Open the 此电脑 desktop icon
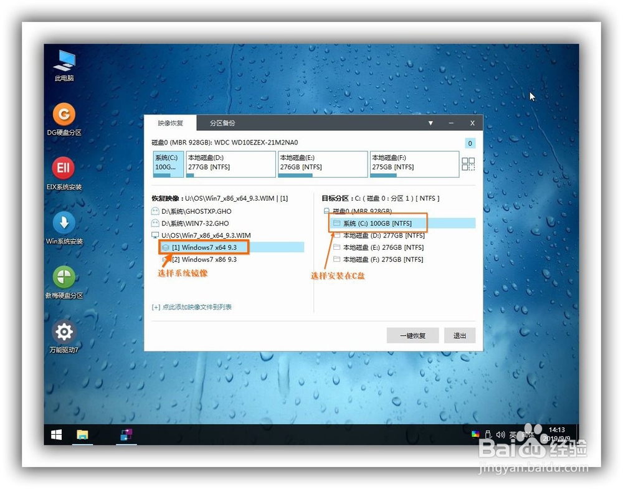 pyautogui.click(x=64, y=65)
